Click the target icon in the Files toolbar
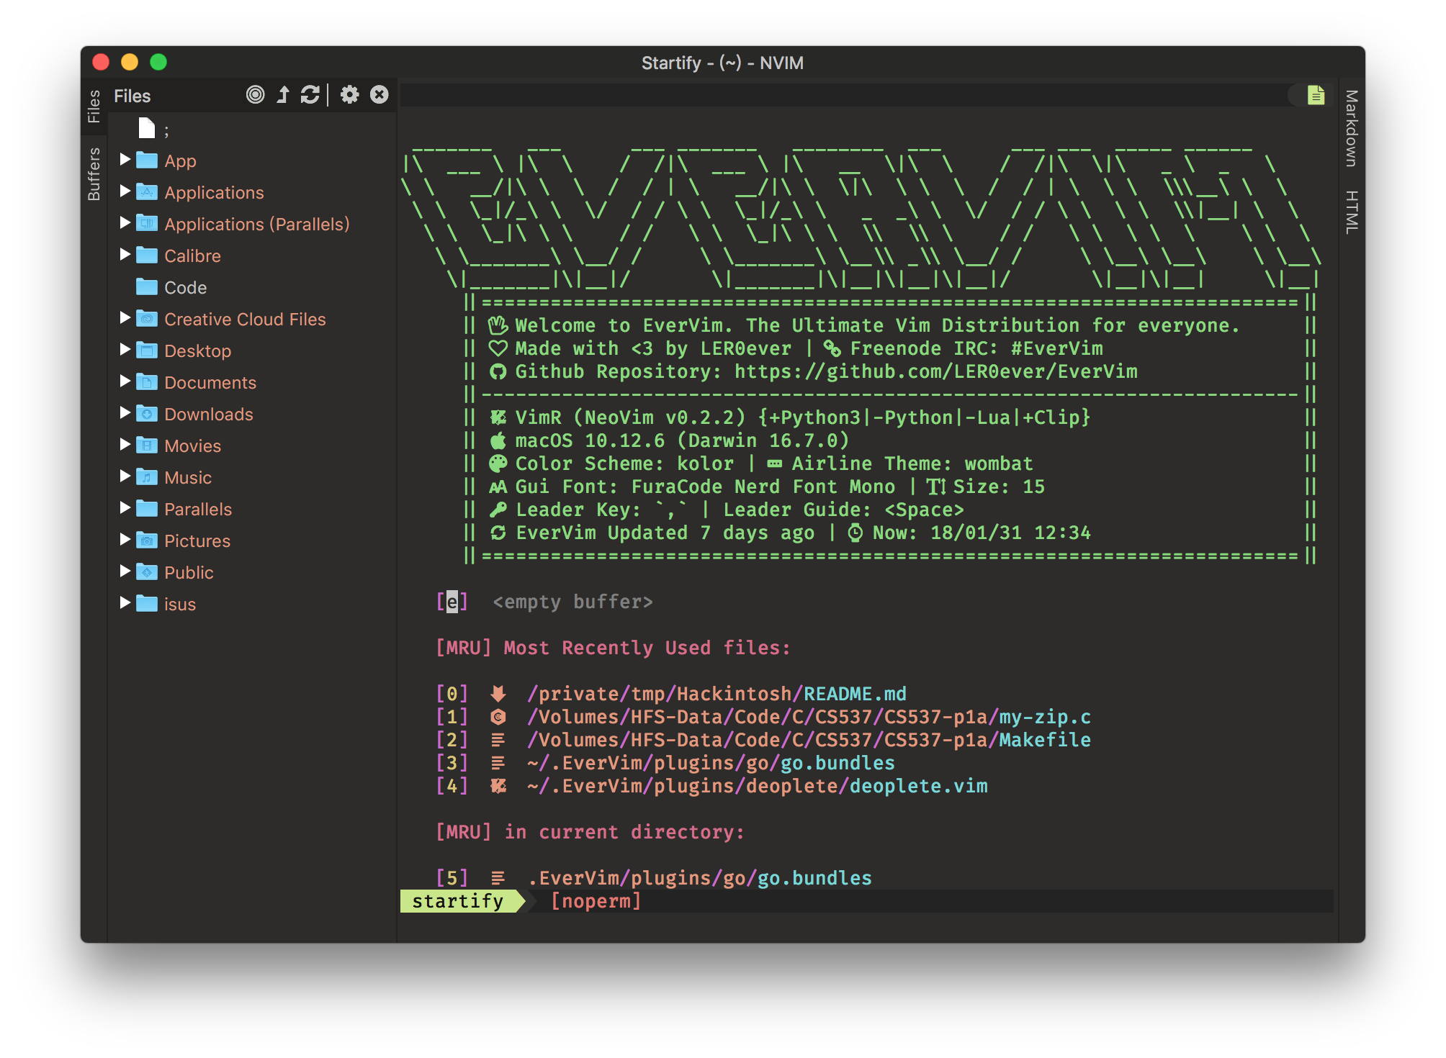The image size is (1446, 1058). tap(255, 95)
